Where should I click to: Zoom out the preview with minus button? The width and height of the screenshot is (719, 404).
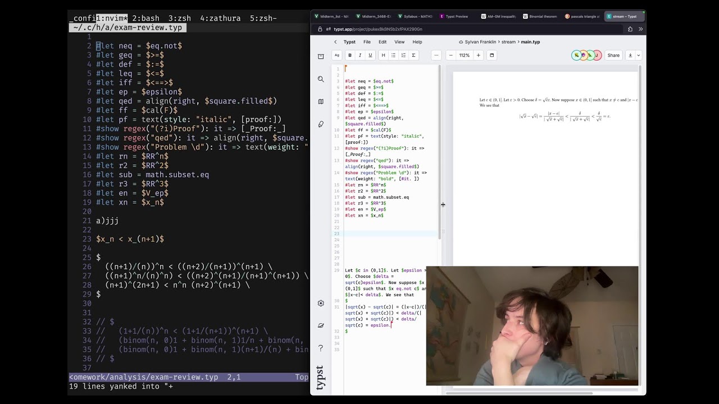click(450, 55)
